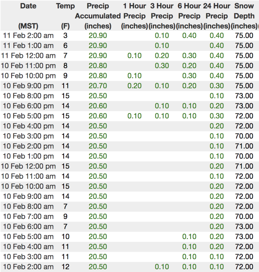Select the 10 Feb 8:00 pm date cell
This screenshot has width=259, height=272.
28,96
